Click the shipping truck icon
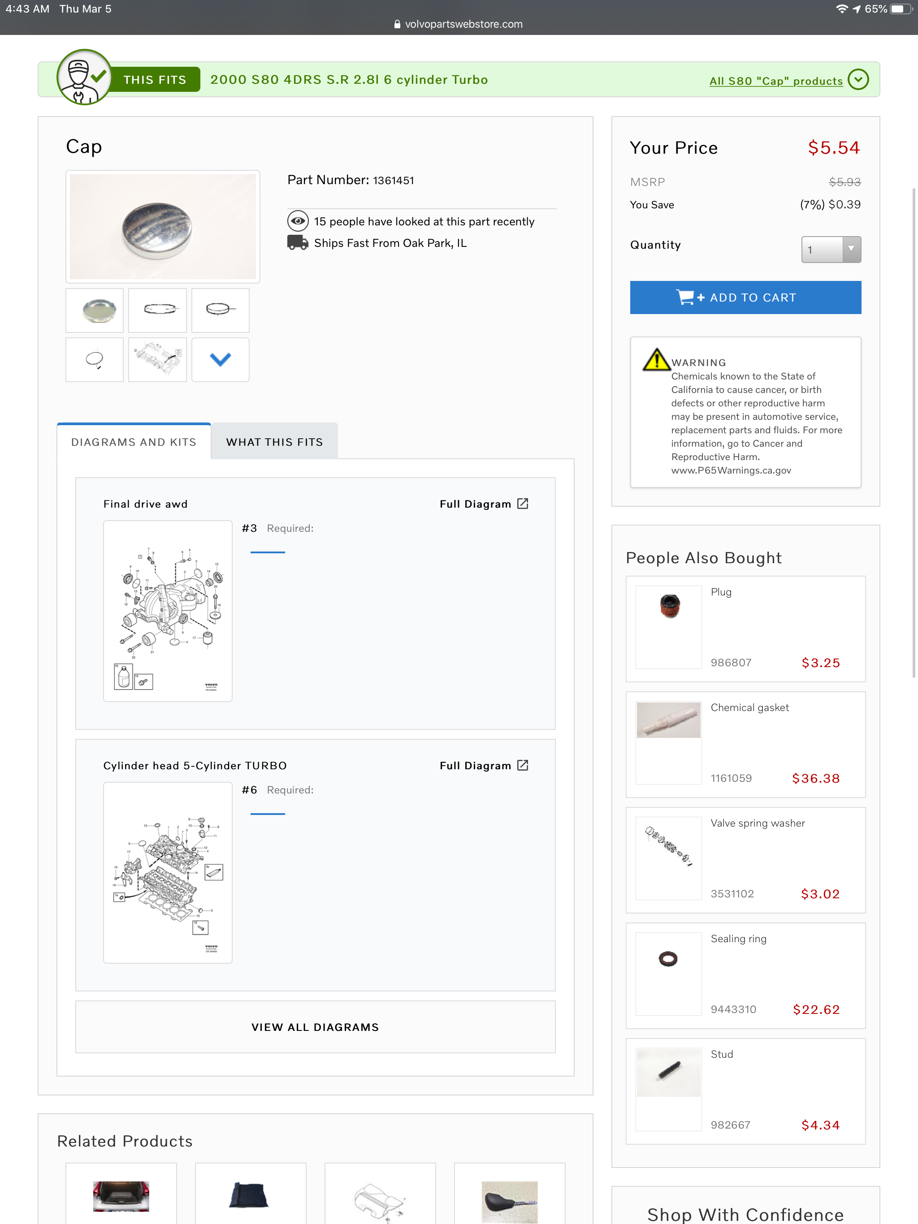918x1224 pixels. tap(298, 243)
